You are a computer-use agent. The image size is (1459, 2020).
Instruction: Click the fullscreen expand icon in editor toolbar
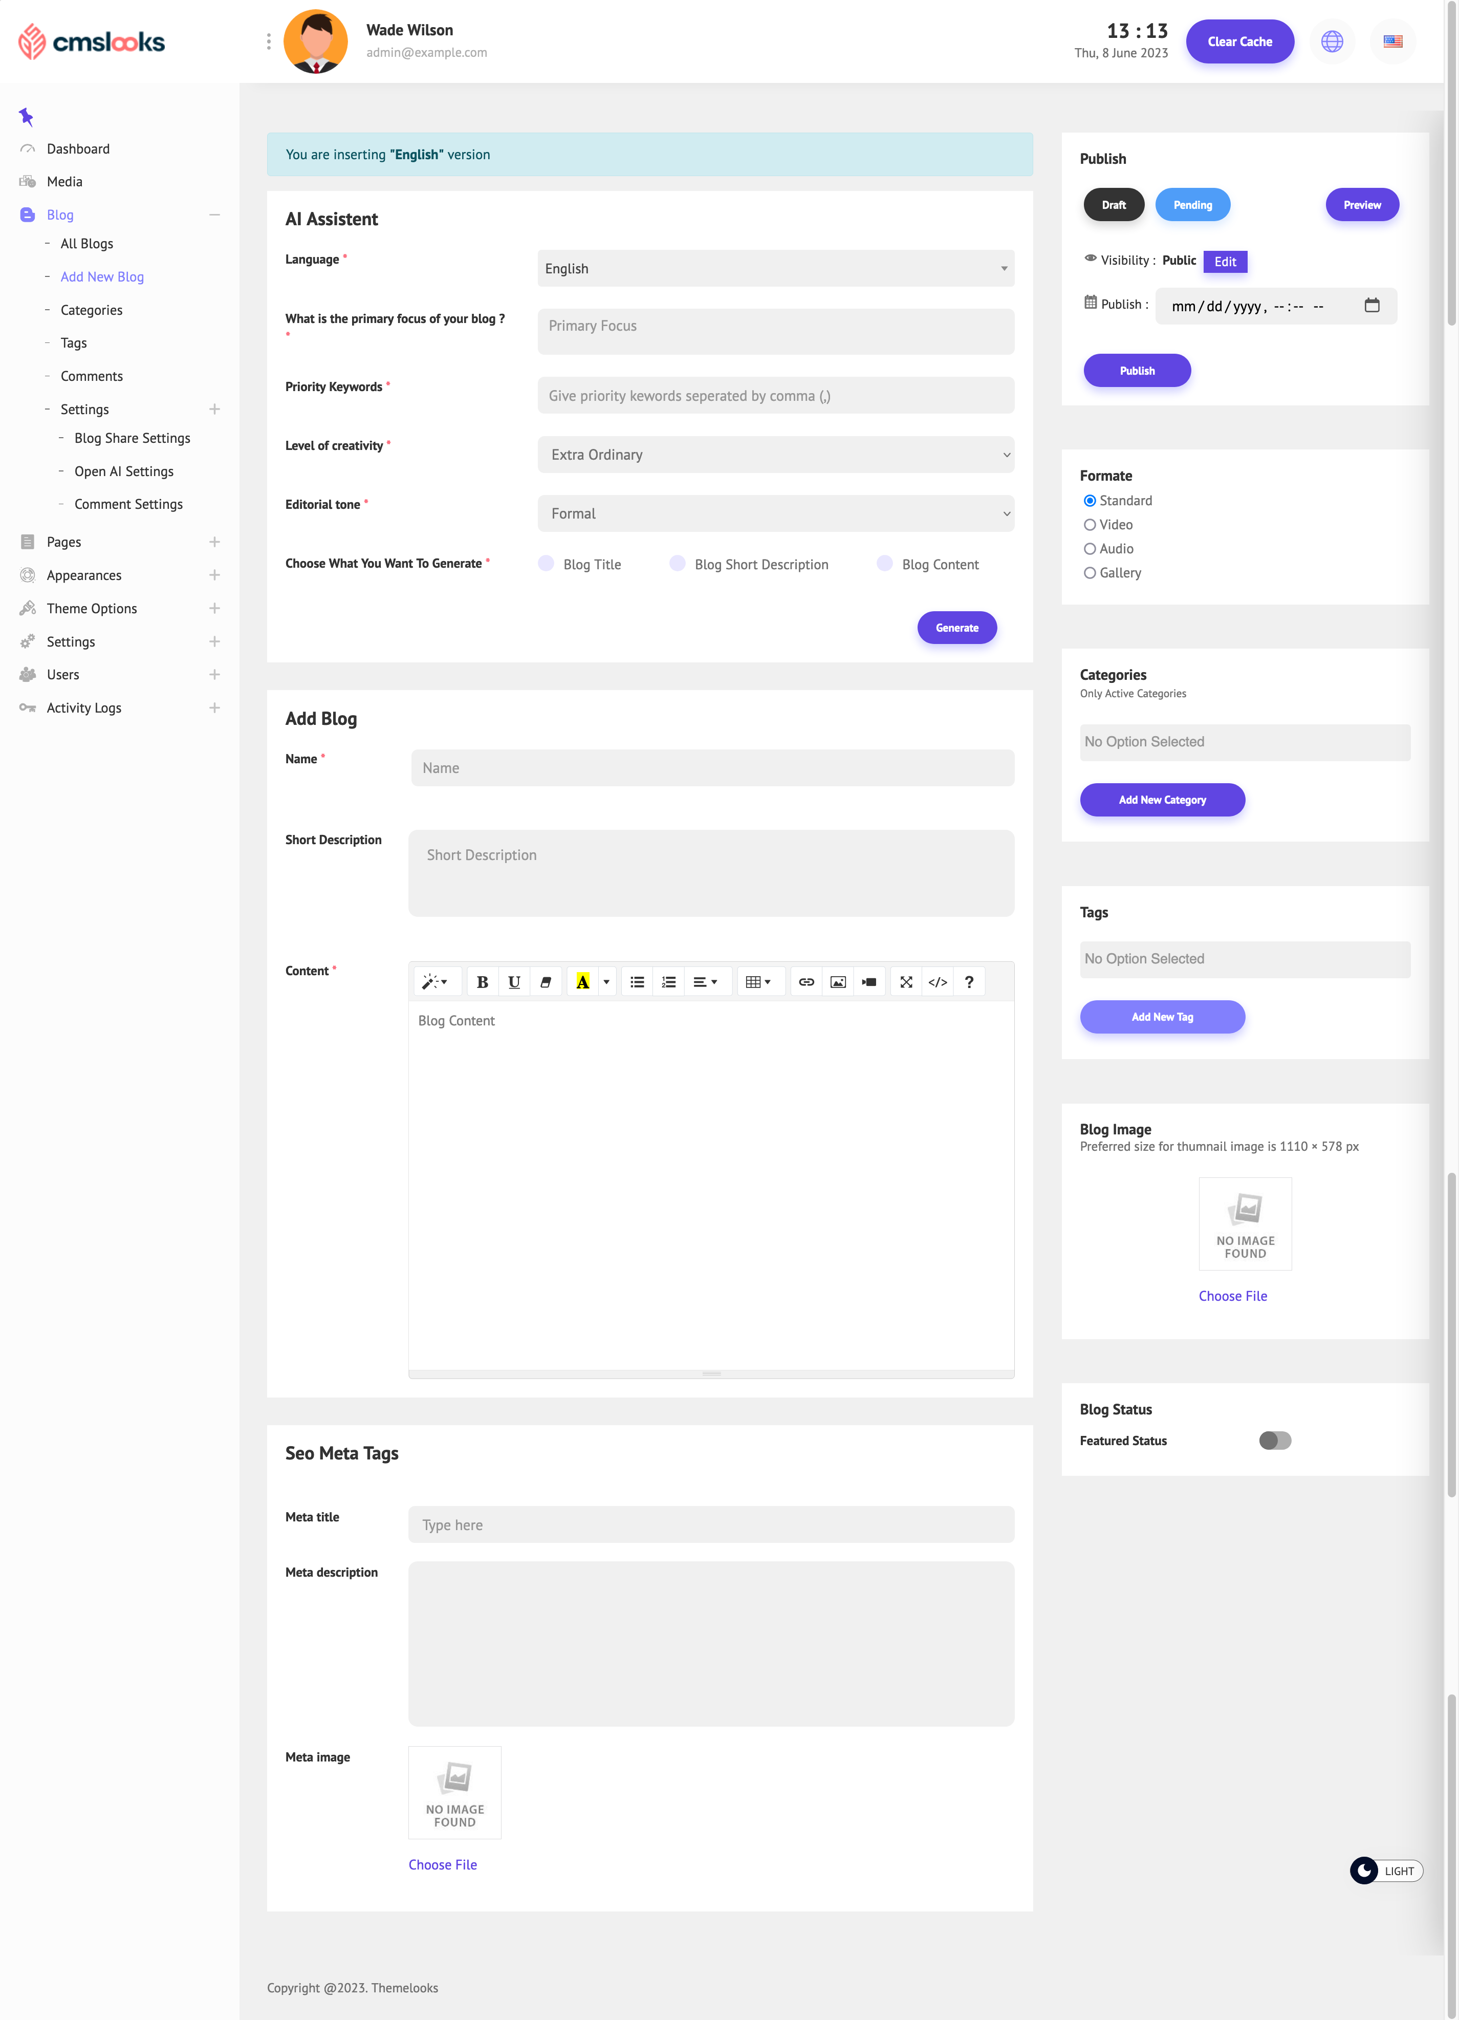[905, 981]
